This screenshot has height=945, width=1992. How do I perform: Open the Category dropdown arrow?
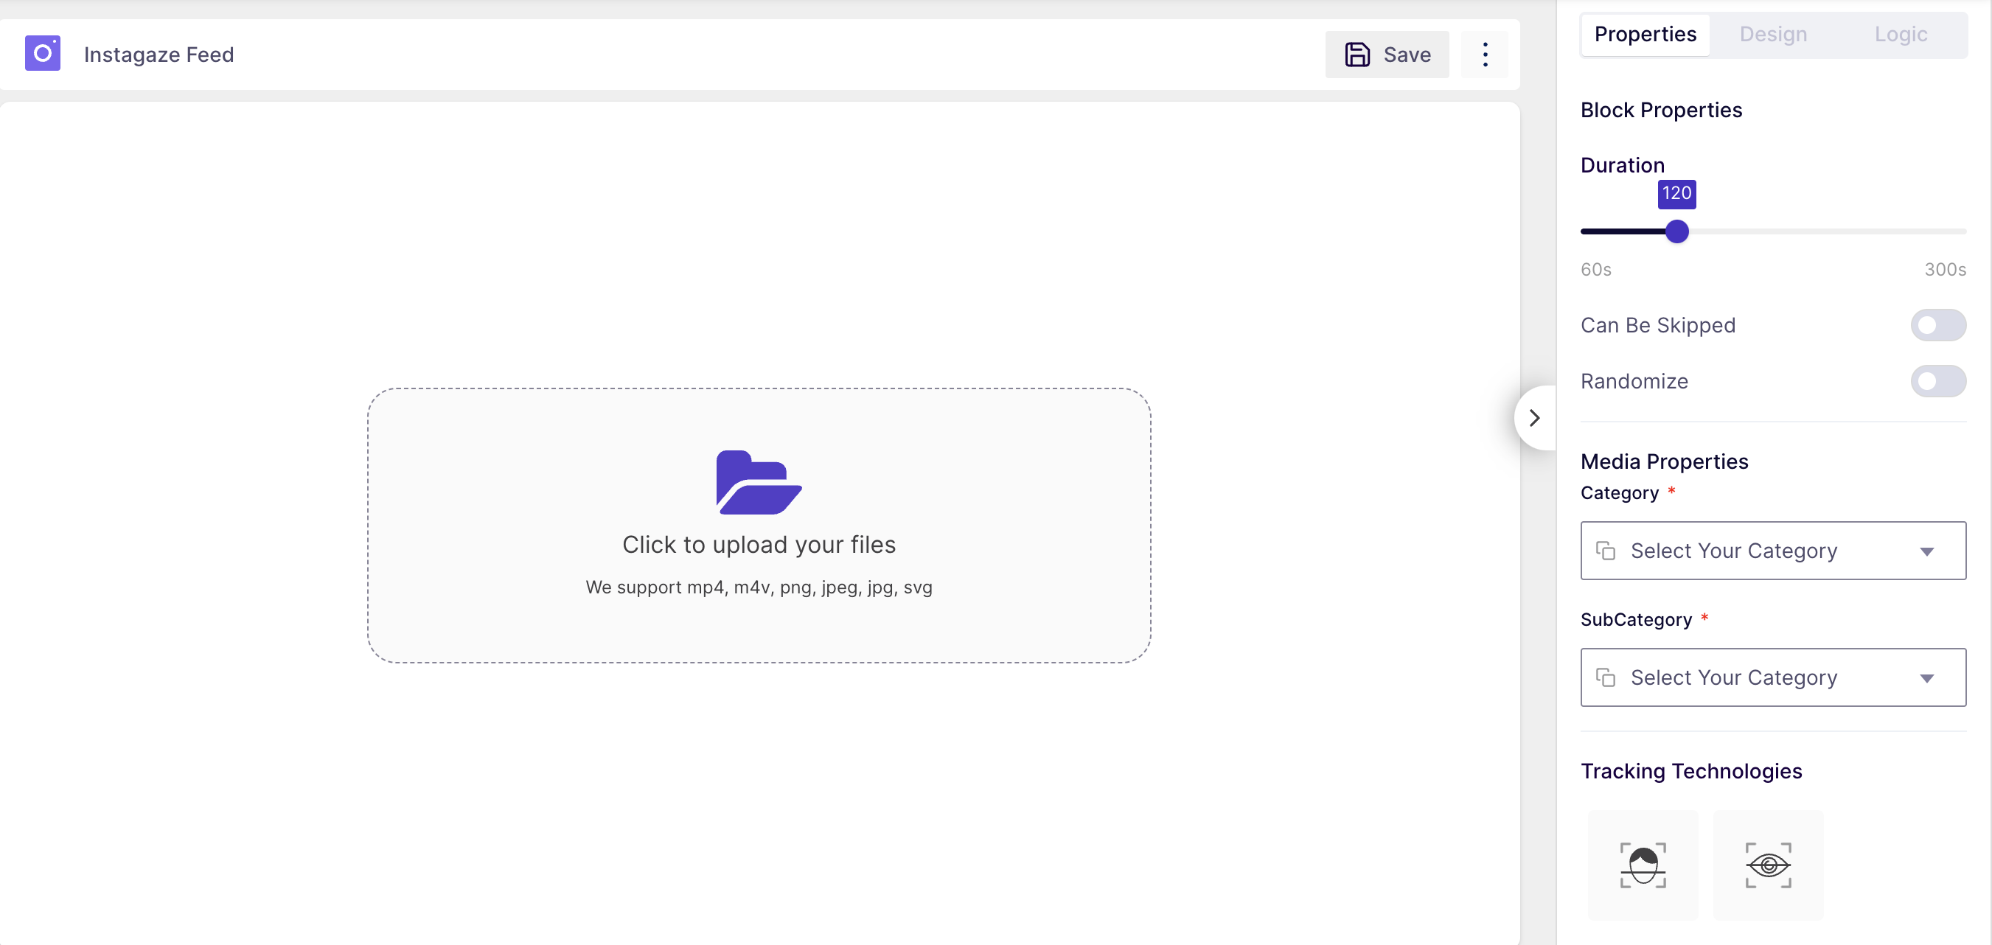(x=1926, y=551)
